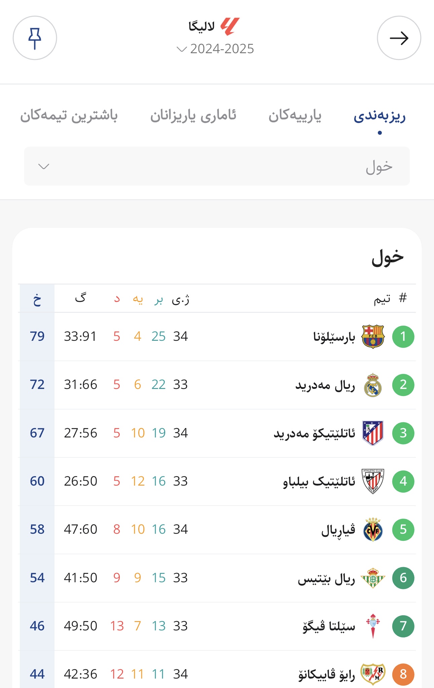434x688 pixels.
Task: Open the Barcelona club crest
Action: pos(373,336)
